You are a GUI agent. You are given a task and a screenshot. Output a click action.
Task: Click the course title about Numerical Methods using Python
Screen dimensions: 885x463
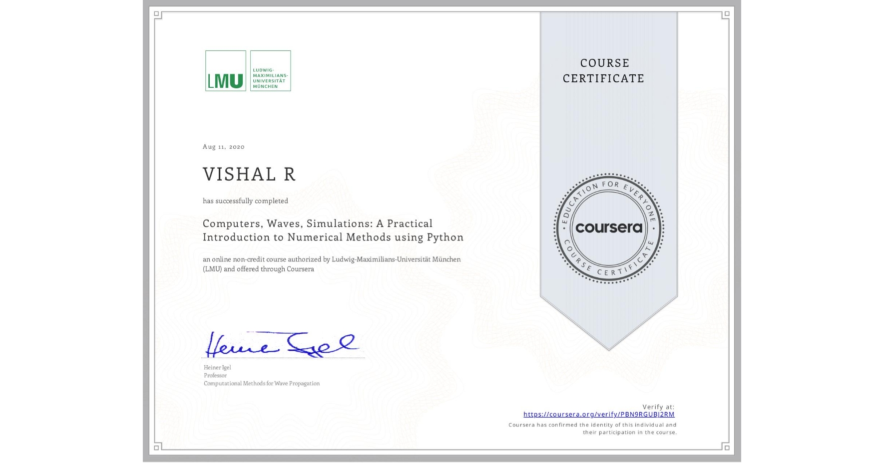coord(333,230)
